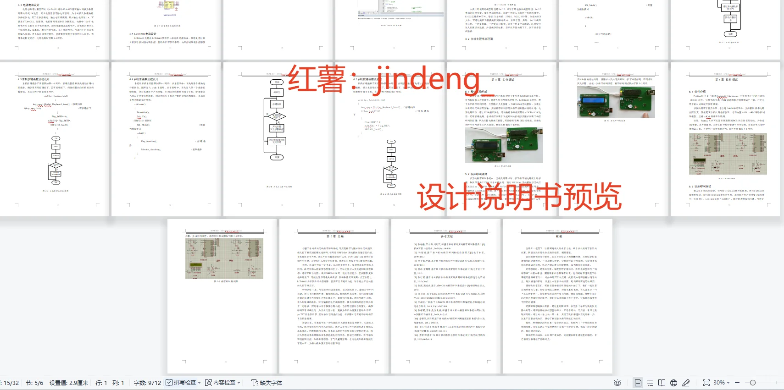This screenshot has height=390, width=784.
Task: Select the 致谢 acknowledgements page
Action: 558,296
